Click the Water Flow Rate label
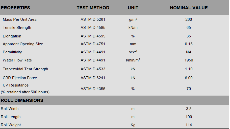Viewport: 230px width, 129px height. click(x=17, y=60)
